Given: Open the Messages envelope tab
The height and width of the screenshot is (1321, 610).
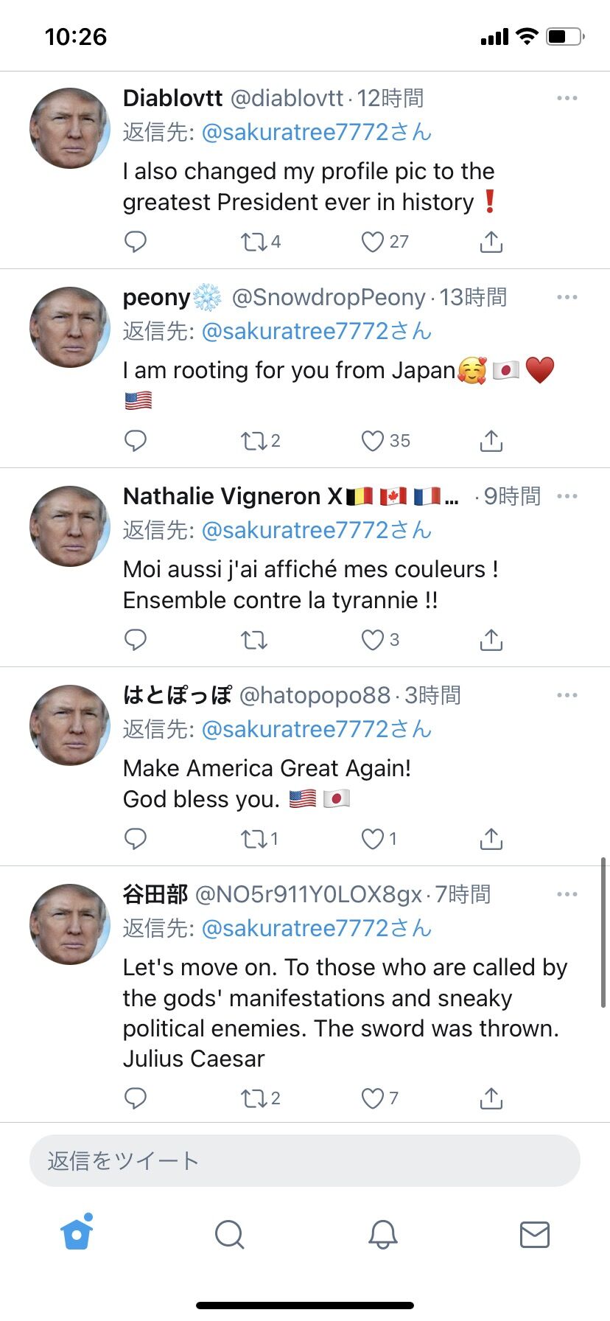Looking at the screenshot, I should tap(535, 1234).
